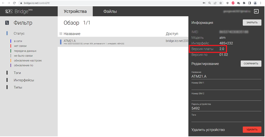Click the red УДАЛИТЬ button
Viewport: 265px width, 137px height.
(x=252, y=130)
